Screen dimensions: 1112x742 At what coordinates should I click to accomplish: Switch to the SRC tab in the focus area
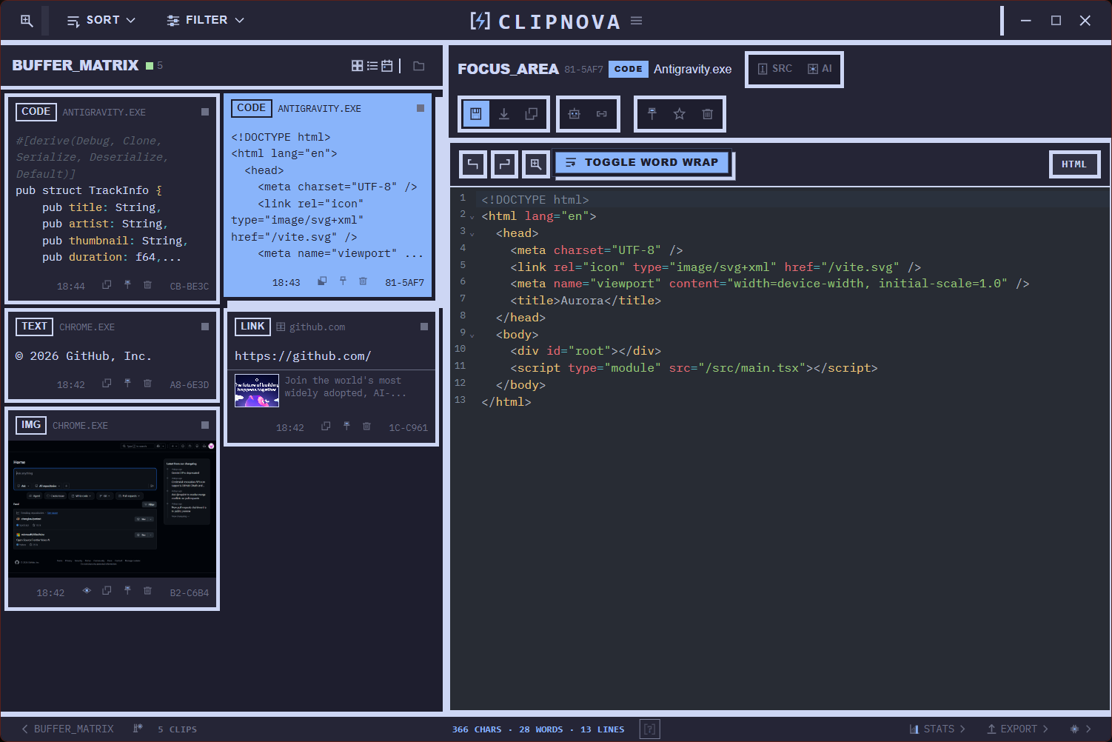[x=774, y=69]
